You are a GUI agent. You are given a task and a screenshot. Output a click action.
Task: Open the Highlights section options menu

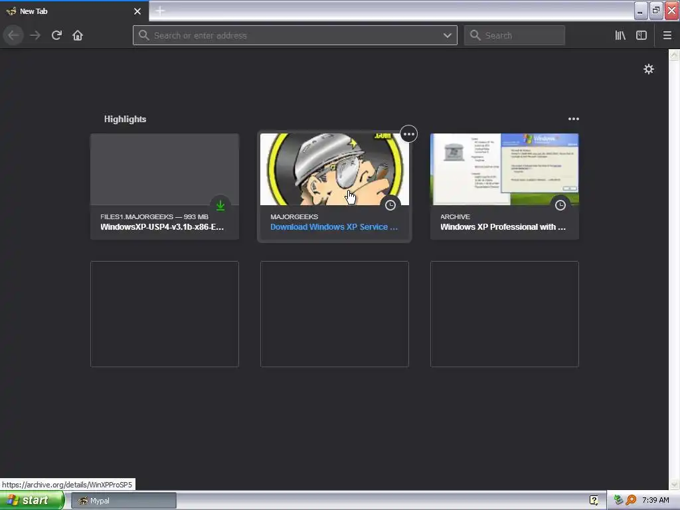coord(573,119)
